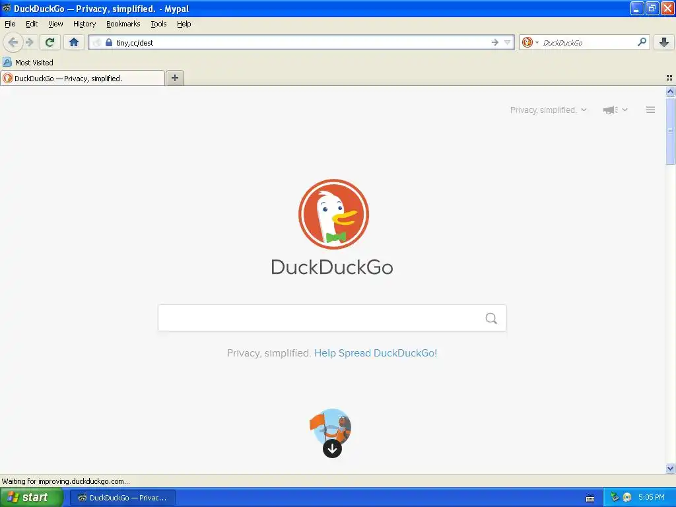Open the search engine selector dropdown
This screenshot has height=507, width=676.
tap(530, 42)
